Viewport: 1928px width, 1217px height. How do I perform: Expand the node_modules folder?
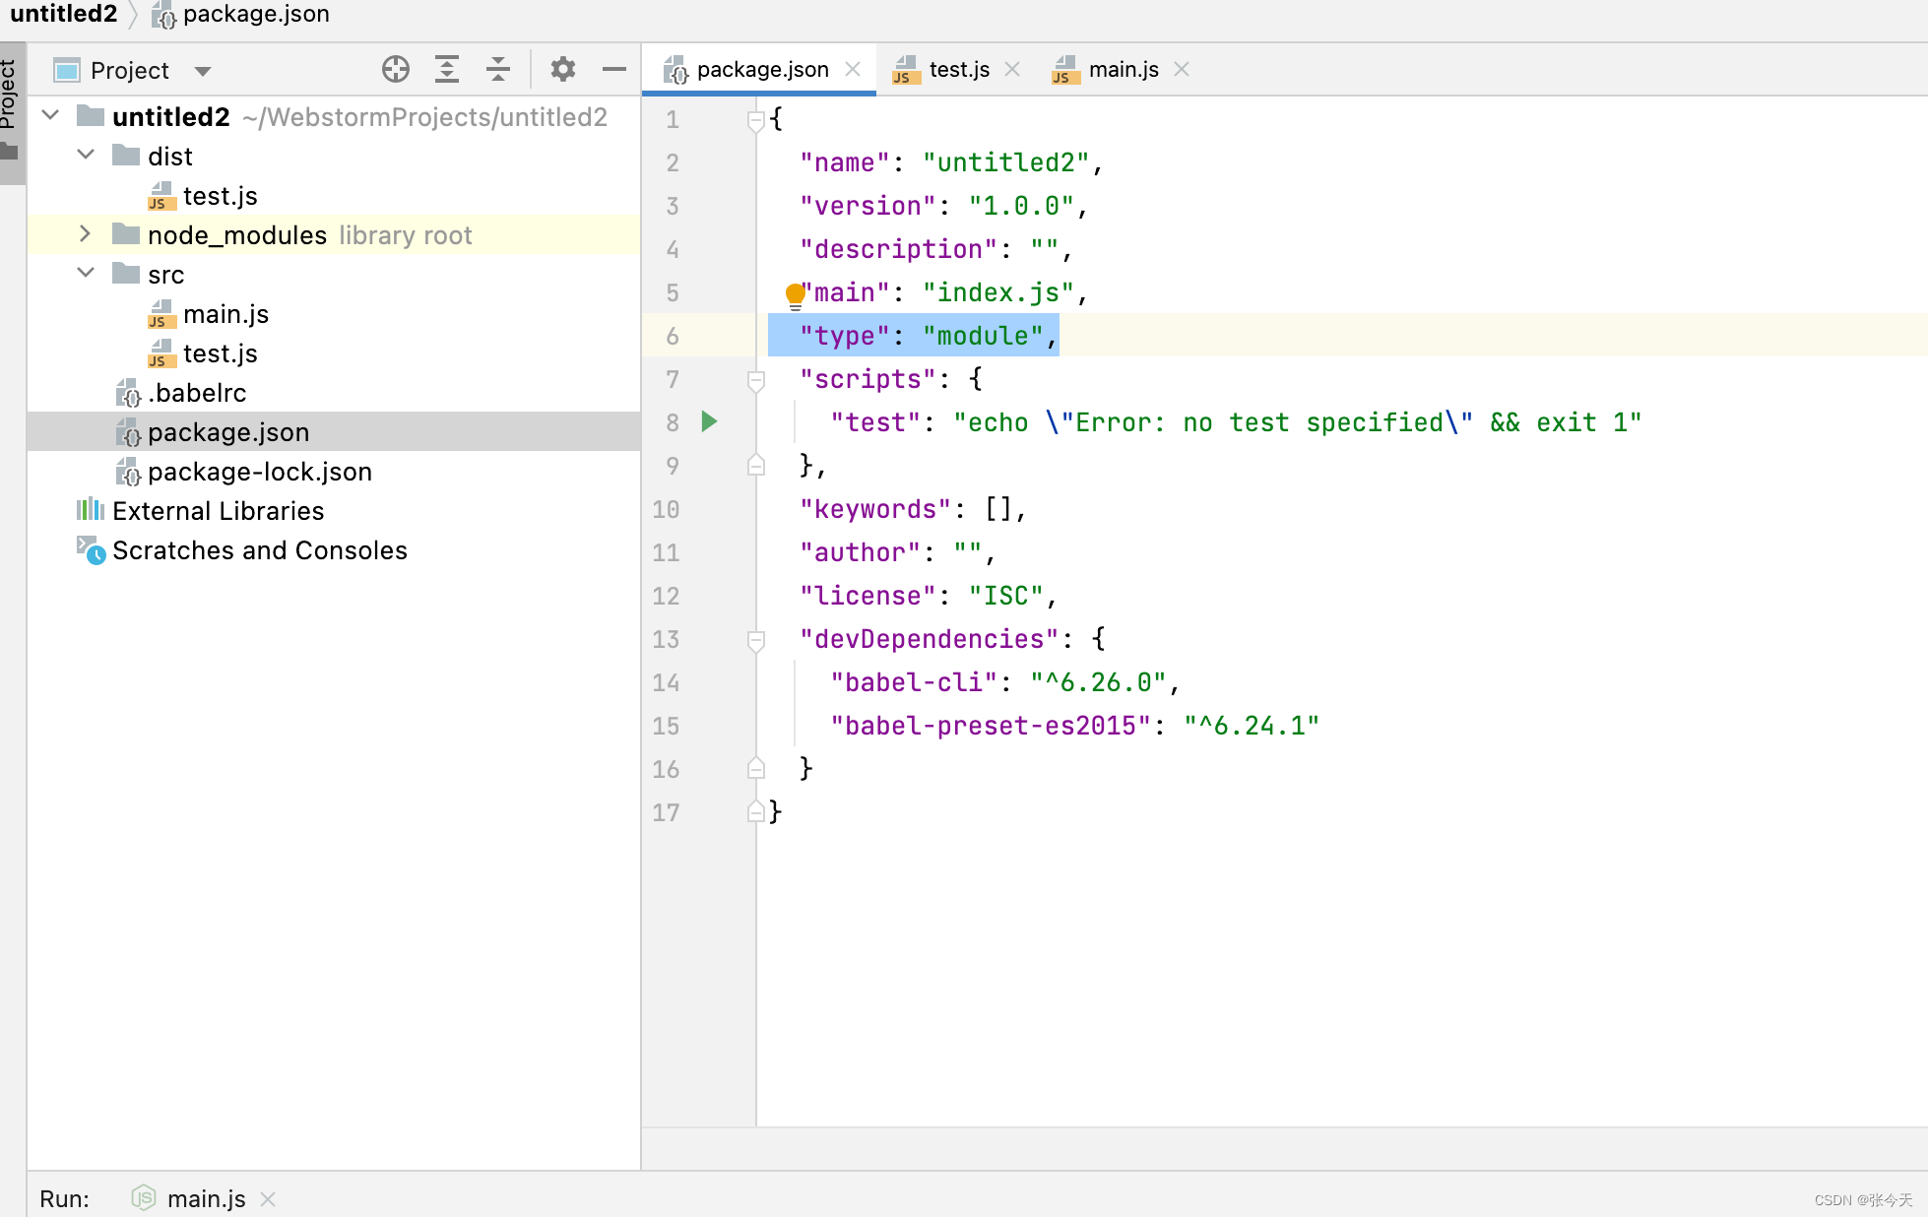[x=87, y=234]
